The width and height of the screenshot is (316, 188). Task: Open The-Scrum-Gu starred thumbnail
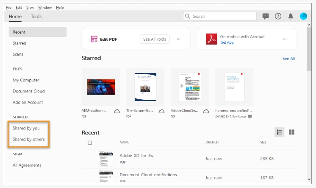point(145,87)
